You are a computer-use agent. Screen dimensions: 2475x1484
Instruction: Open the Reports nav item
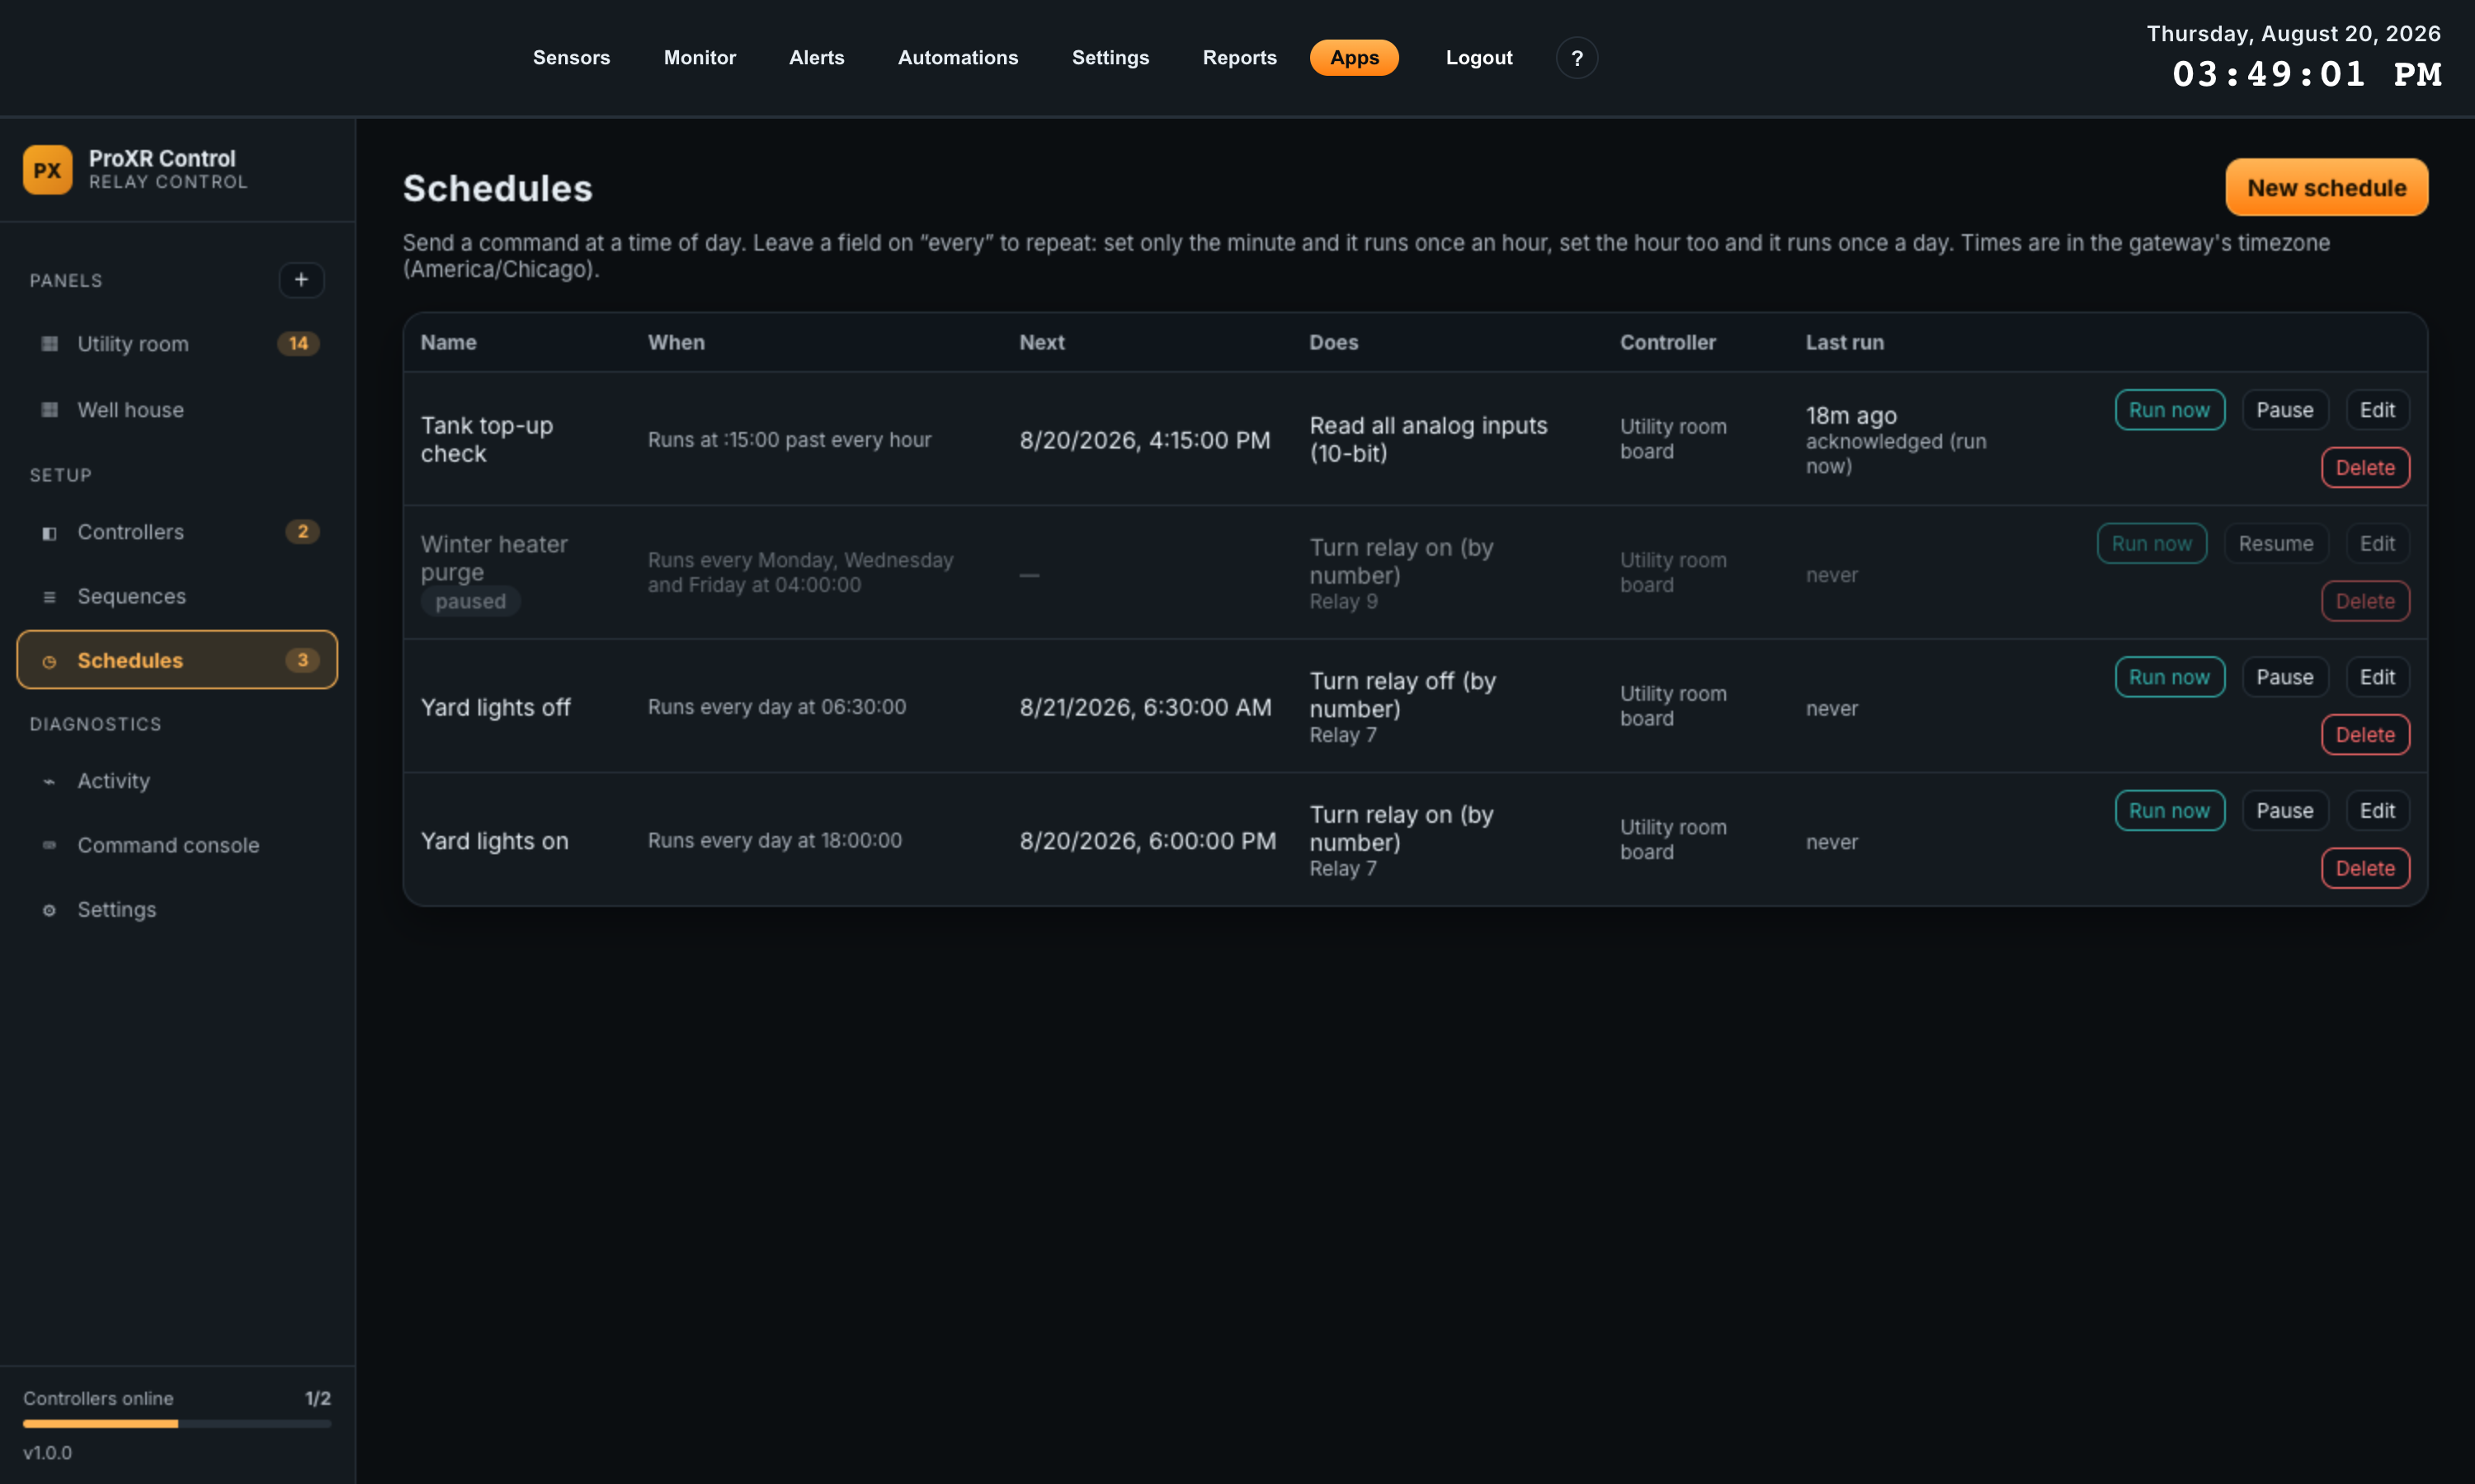(1239, 58)
